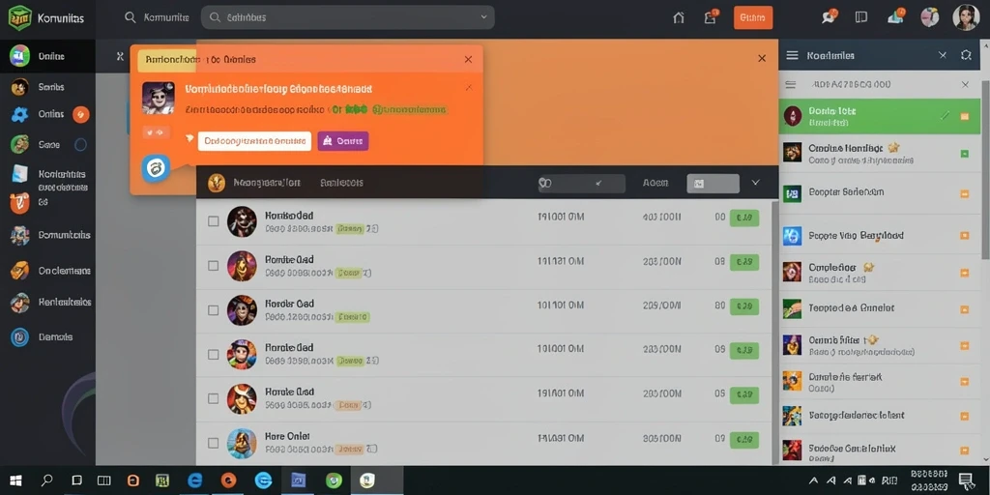This screenshot has height=495, width=990.
Task: Select the Sanbs sidebar icon
Action: [x=19, y=87]
